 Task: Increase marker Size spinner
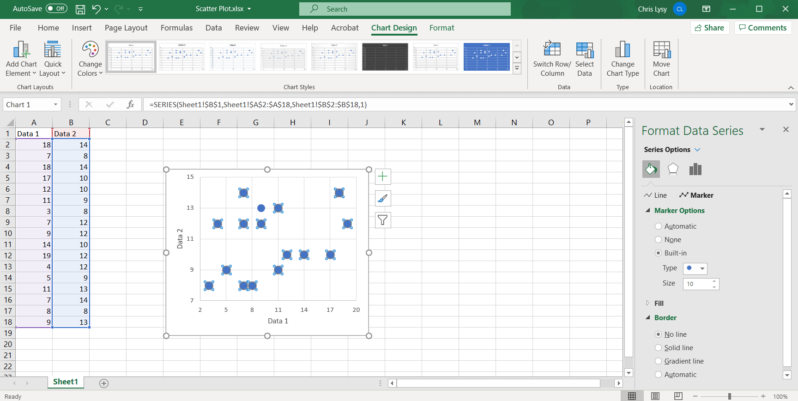tap(714, 281)
